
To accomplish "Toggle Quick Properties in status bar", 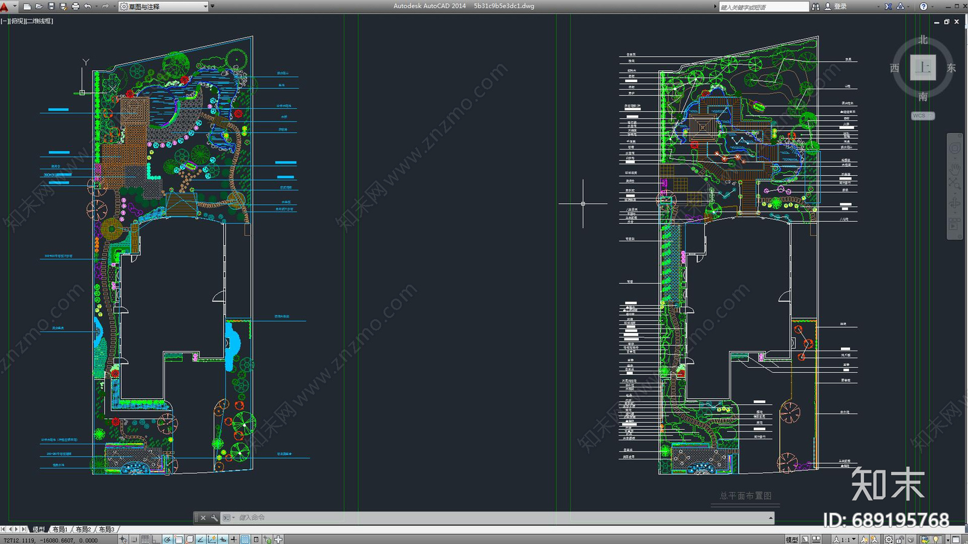I will (256, 539).
